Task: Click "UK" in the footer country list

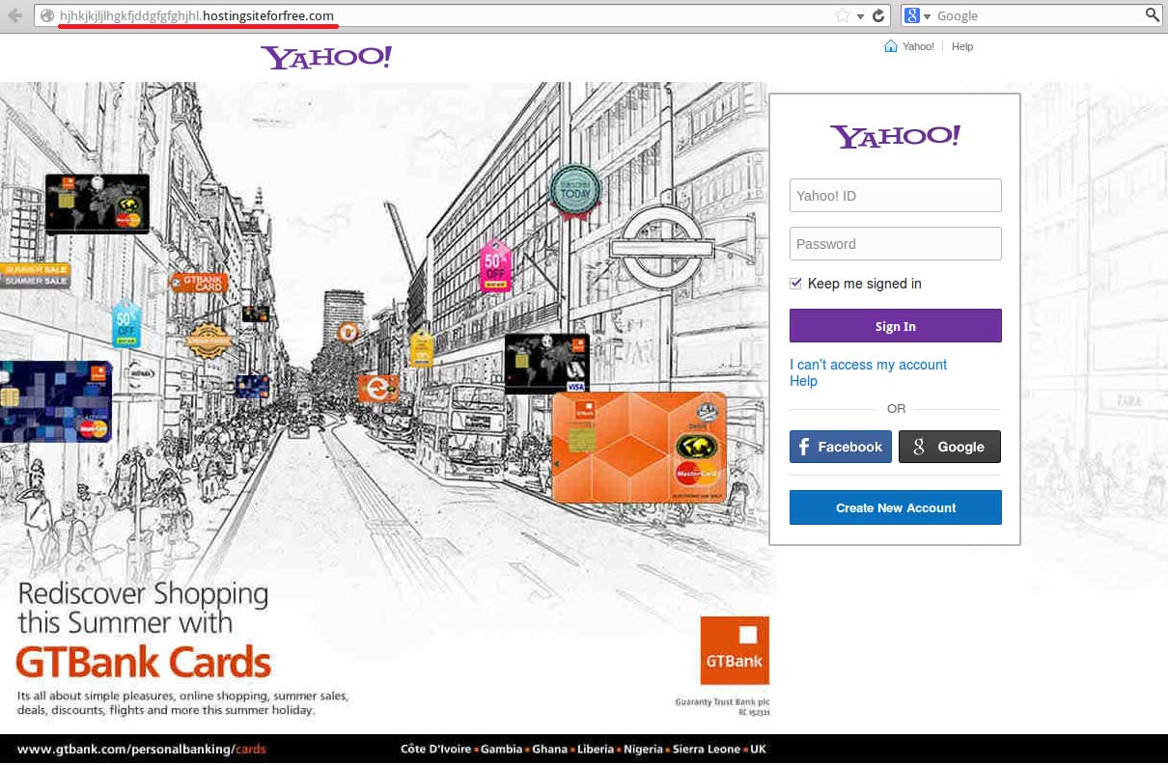Action: pyautogui.click(x=758, y=749)
